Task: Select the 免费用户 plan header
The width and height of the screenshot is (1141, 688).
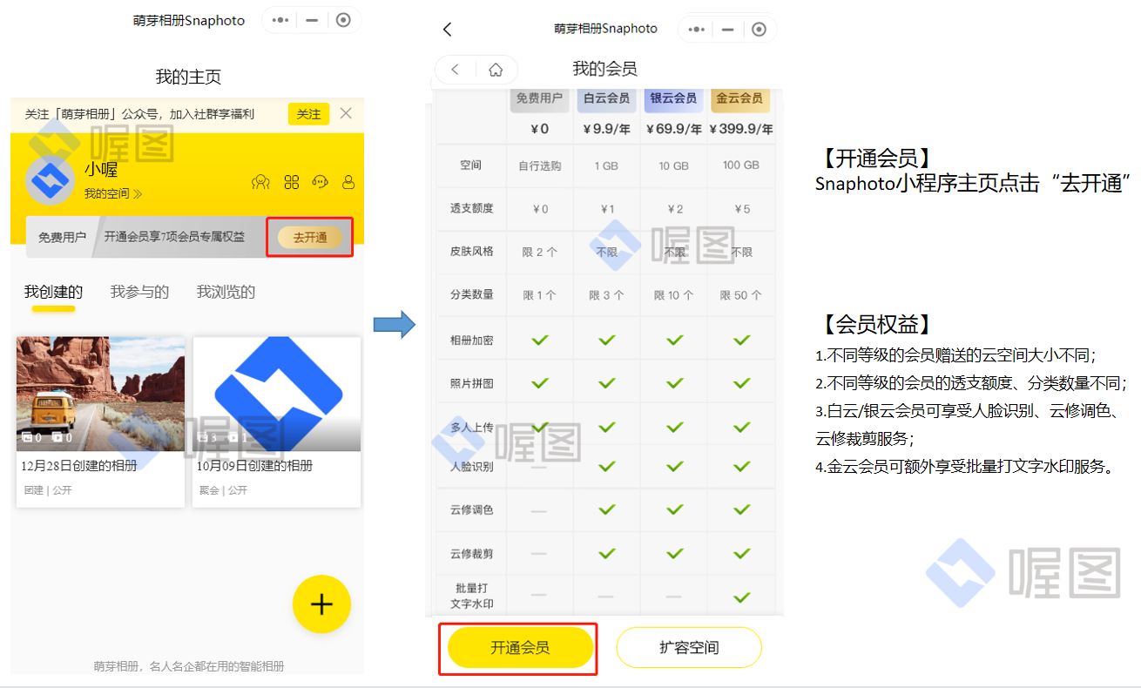Action: 539,99
